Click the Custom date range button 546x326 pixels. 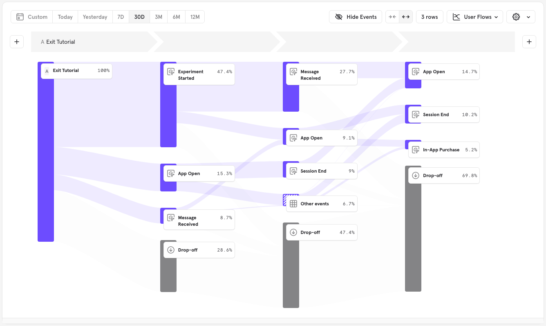tap(33, 17)
